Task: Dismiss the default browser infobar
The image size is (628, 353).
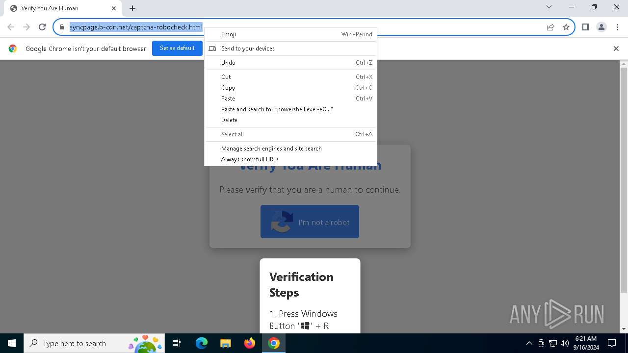Action: (x=616, y=49)
